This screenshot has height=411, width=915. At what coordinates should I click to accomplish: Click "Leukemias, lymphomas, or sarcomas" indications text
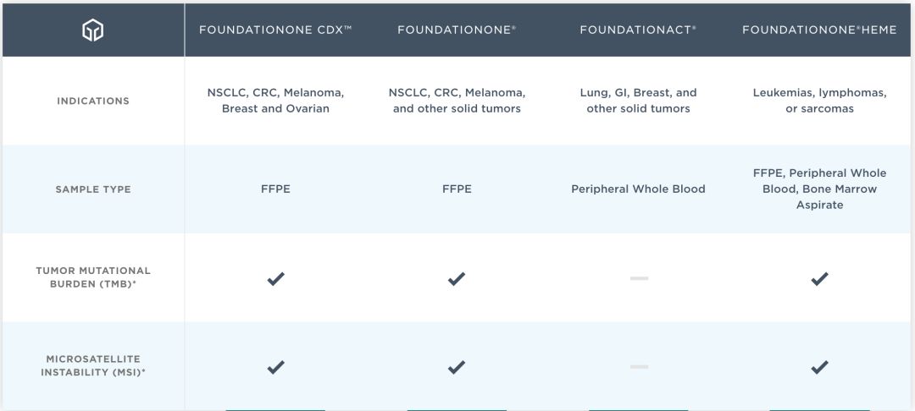819,101
